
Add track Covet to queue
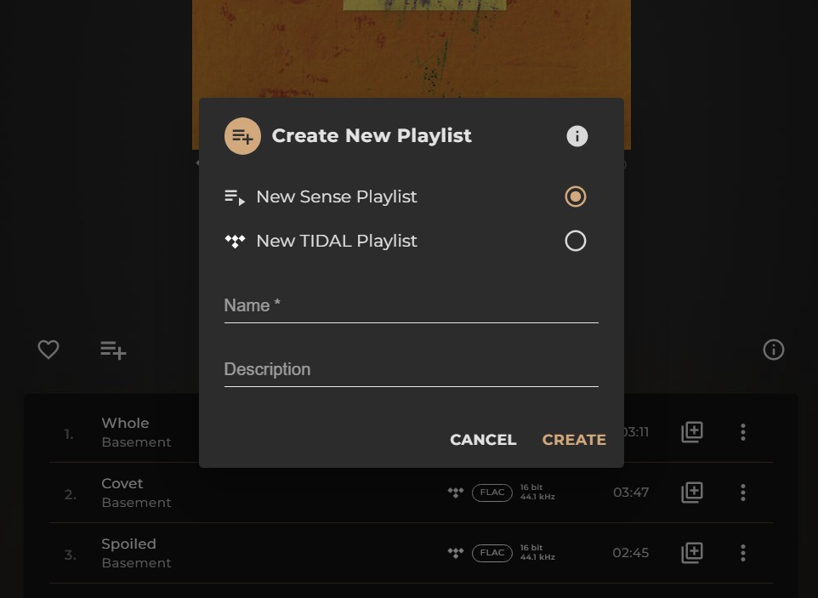click(692, 493)
